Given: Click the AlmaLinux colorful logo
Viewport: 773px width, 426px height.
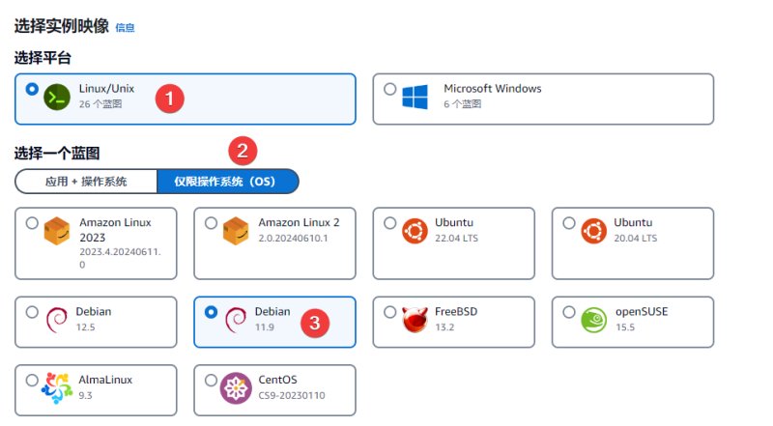Looking at the screenshot, I should [x=57, y=388].
